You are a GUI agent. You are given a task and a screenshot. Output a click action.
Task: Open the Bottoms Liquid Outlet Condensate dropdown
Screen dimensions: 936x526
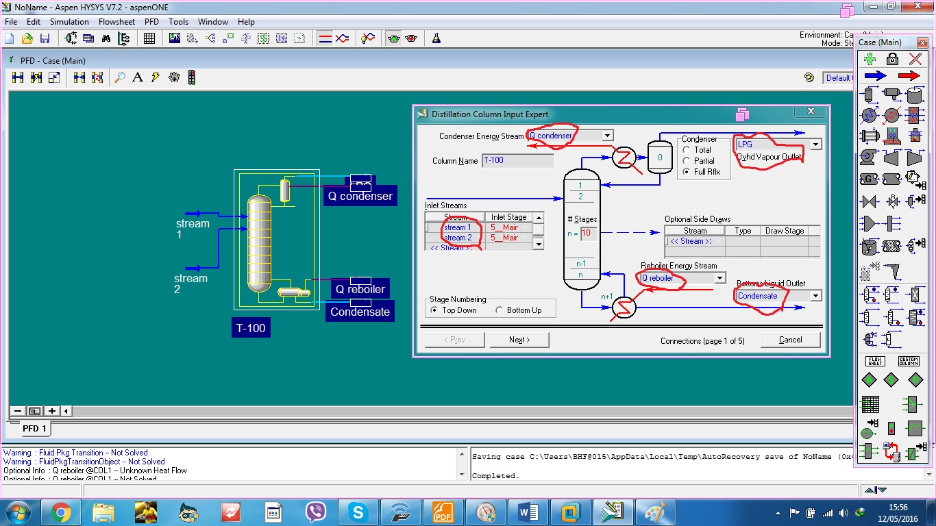[x=815, y=296]
